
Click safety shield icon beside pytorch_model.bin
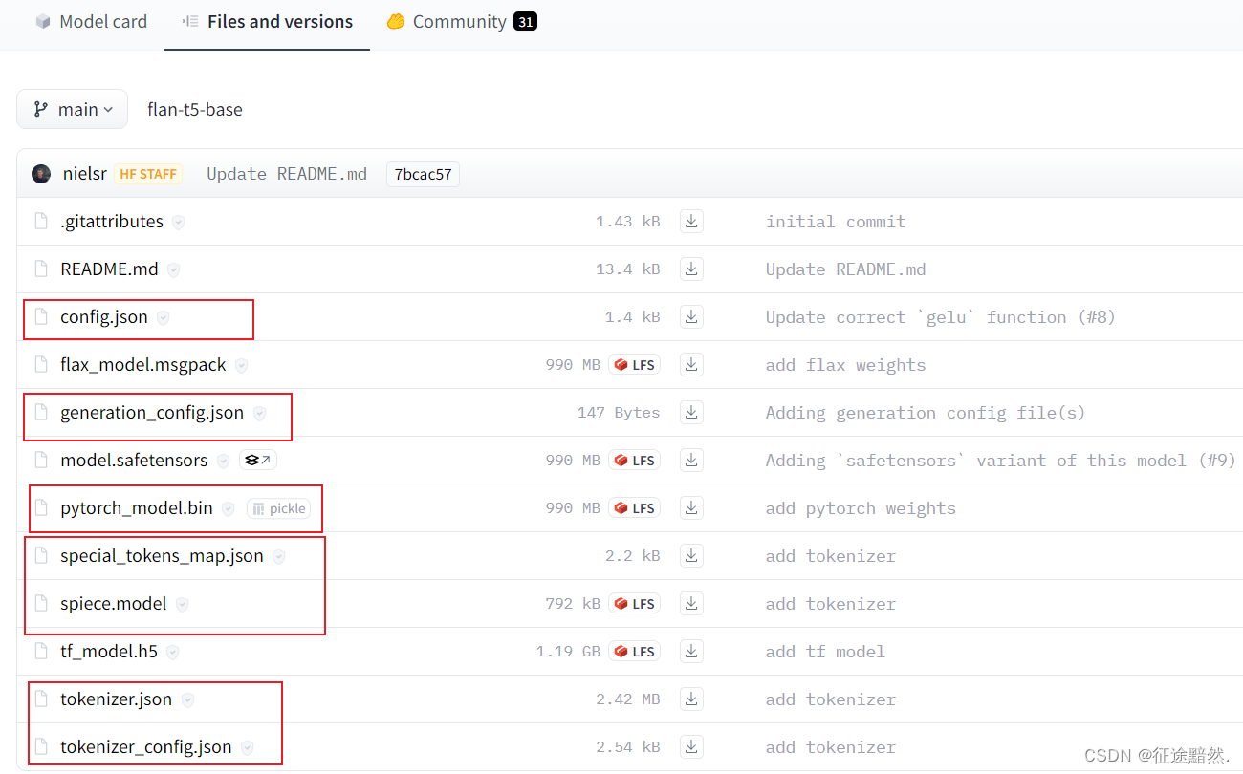tap(228, 508)
